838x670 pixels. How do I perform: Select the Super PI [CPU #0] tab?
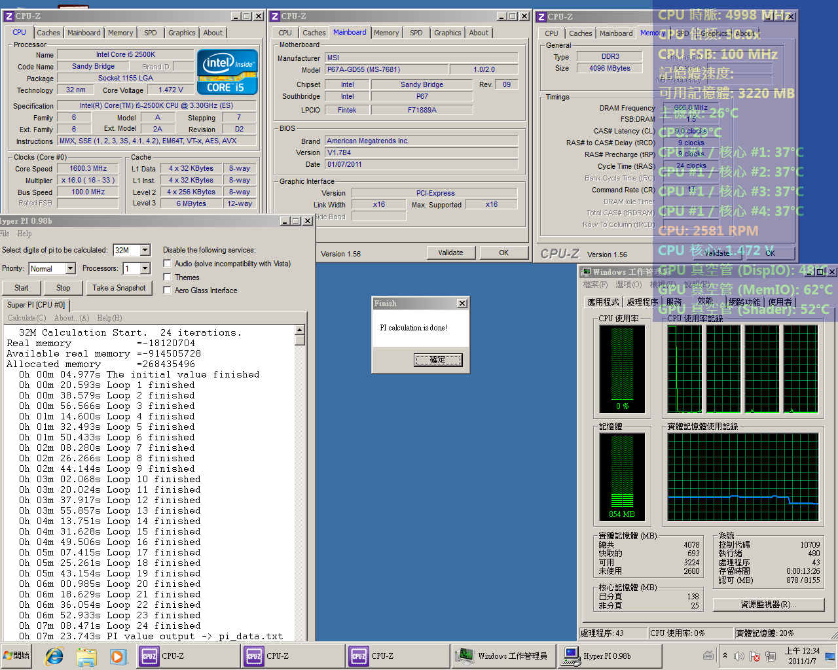[x=36, y=305]
